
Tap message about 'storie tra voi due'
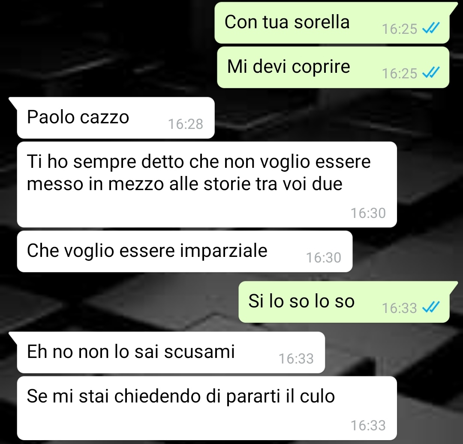click(x=207, y=184)
